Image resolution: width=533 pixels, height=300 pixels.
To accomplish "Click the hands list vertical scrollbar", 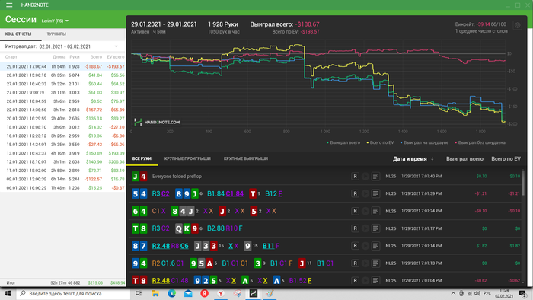I will 523,184.
